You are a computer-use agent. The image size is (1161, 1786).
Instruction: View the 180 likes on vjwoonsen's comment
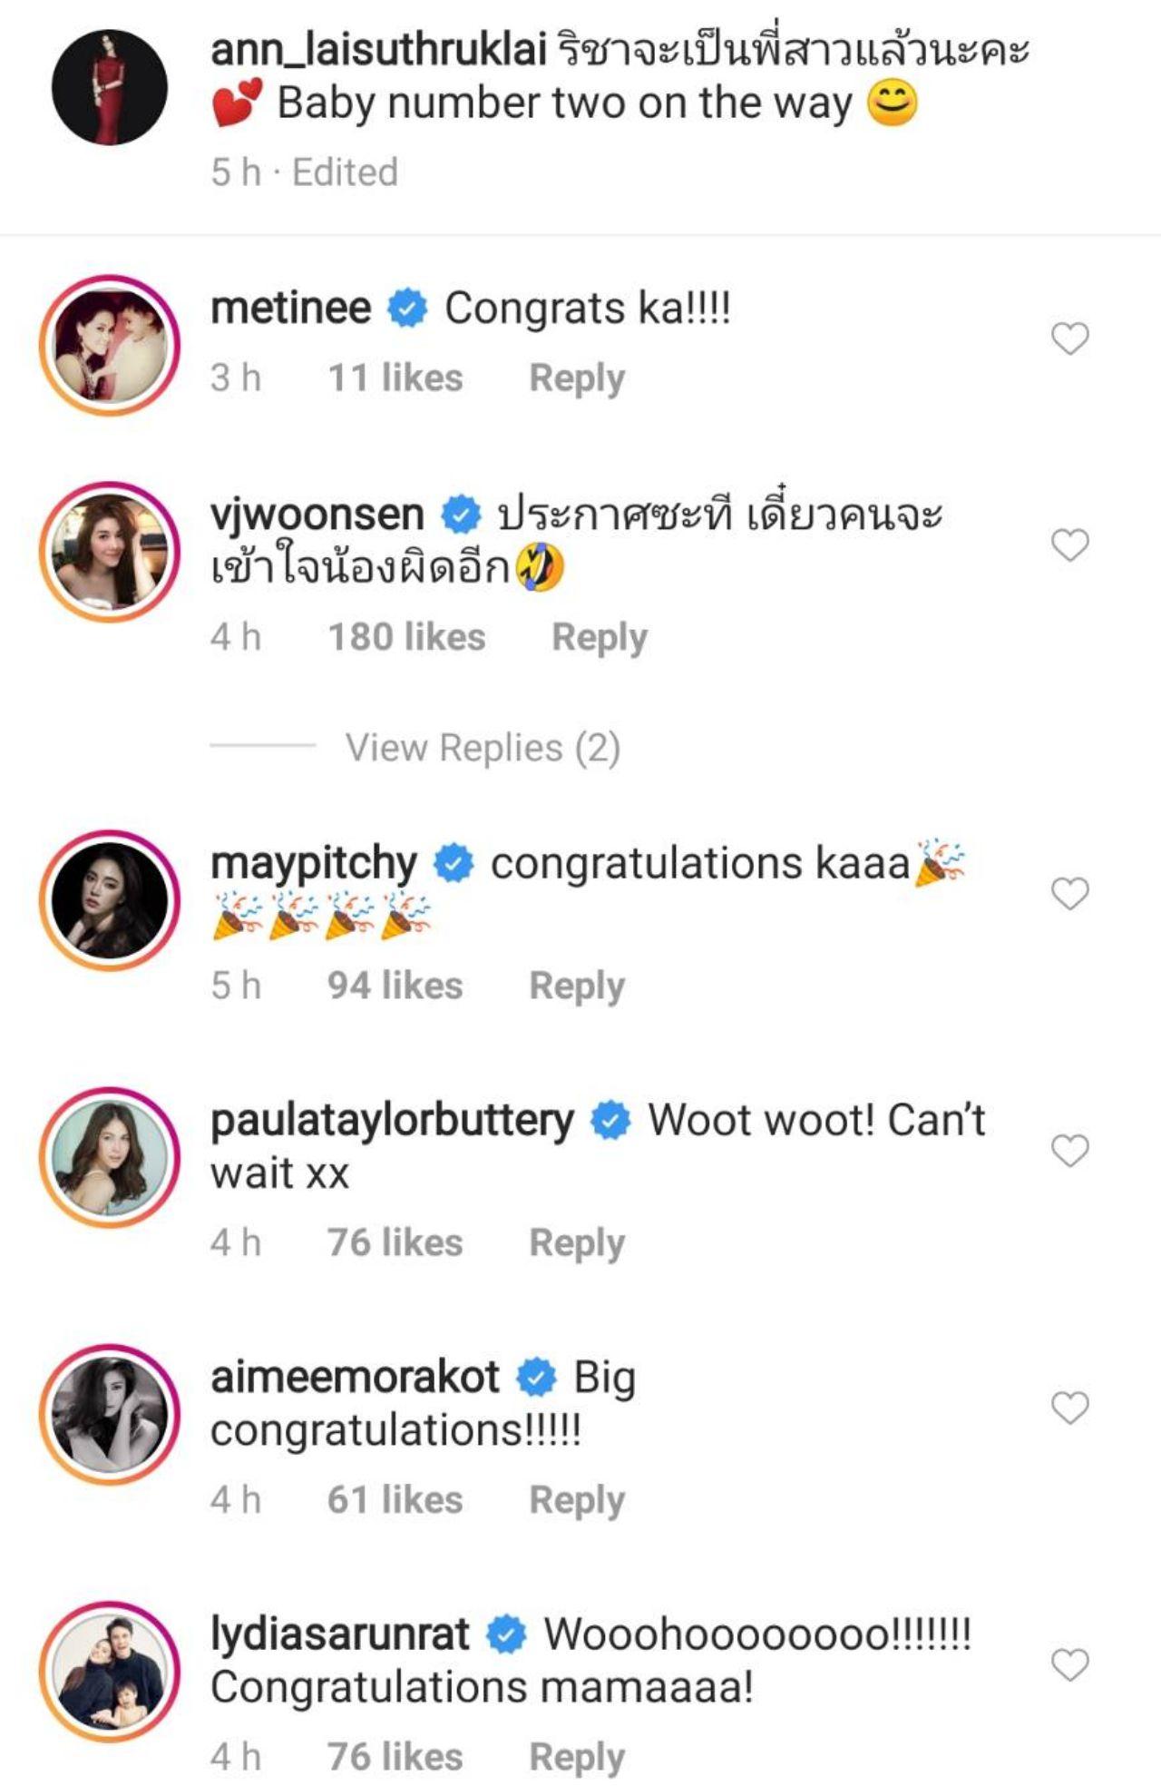point(406,637)
